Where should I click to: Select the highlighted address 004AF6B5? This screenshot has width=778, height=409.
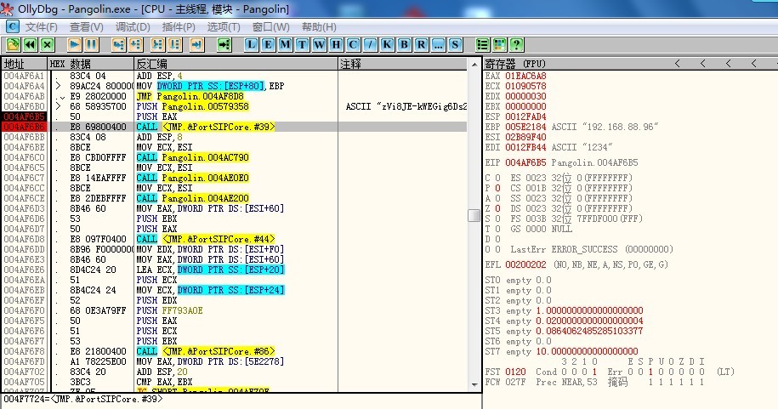coord(25,116)
